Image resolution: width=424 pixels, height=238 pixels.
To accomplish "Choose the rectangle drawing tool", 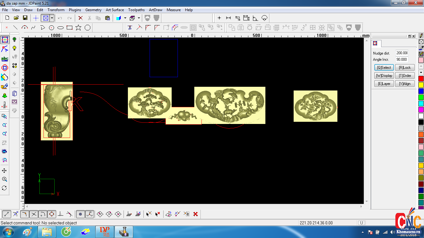I will [x=70, y=28].
